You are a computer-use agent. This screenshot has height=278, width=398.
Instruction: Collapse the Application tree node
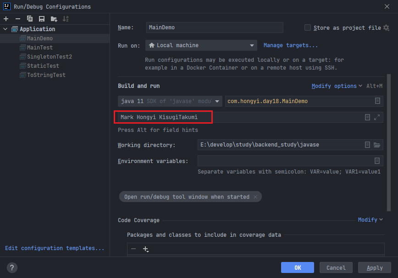coord(6,29)
